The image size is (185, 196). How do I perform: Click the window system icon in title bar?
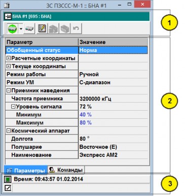click(7, 6)
